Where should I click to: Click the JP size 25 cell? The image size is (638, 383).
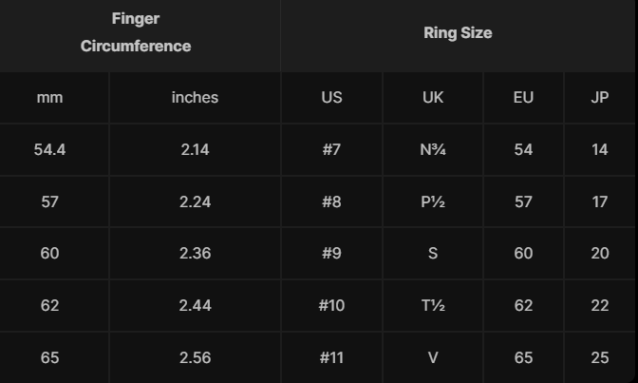coord(600,357)
